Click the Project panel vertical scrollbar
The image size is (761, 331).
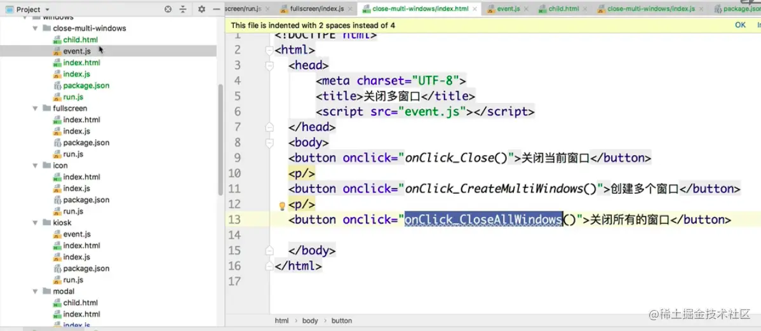(221, 140)
